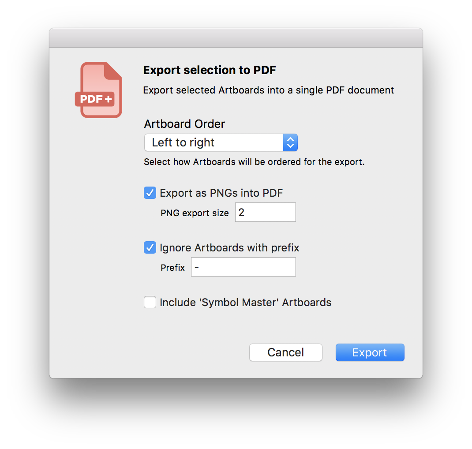Focus the Prefix text field
Viewport: 472px width, 449px height.
click(243, 267)
